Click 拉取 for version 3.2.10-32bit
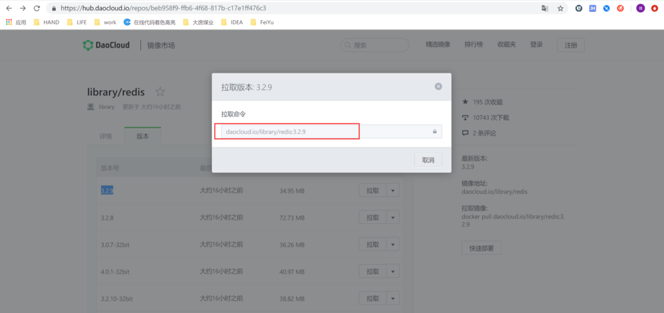Screen dimensions: 664x313 [x=373, y=298]
